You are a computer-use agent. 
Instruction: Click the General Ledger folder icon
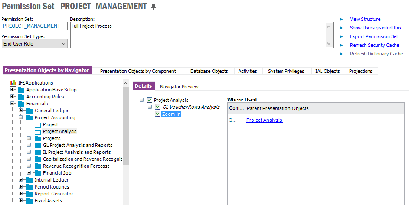(x=29, y=111)
